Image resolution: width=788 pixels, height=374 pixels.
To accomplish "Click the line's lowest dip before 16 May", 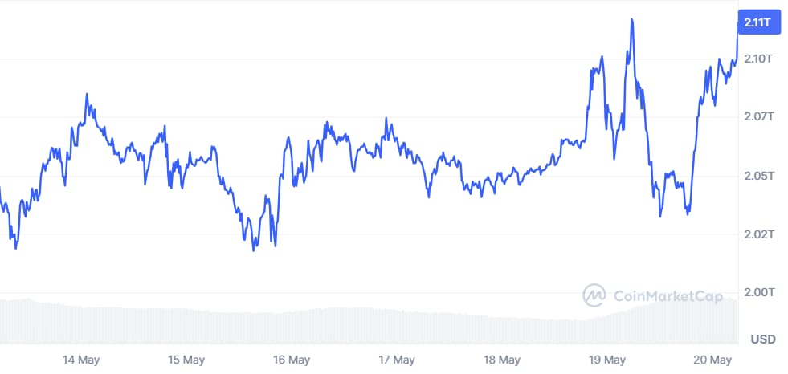I will point(254,250).
